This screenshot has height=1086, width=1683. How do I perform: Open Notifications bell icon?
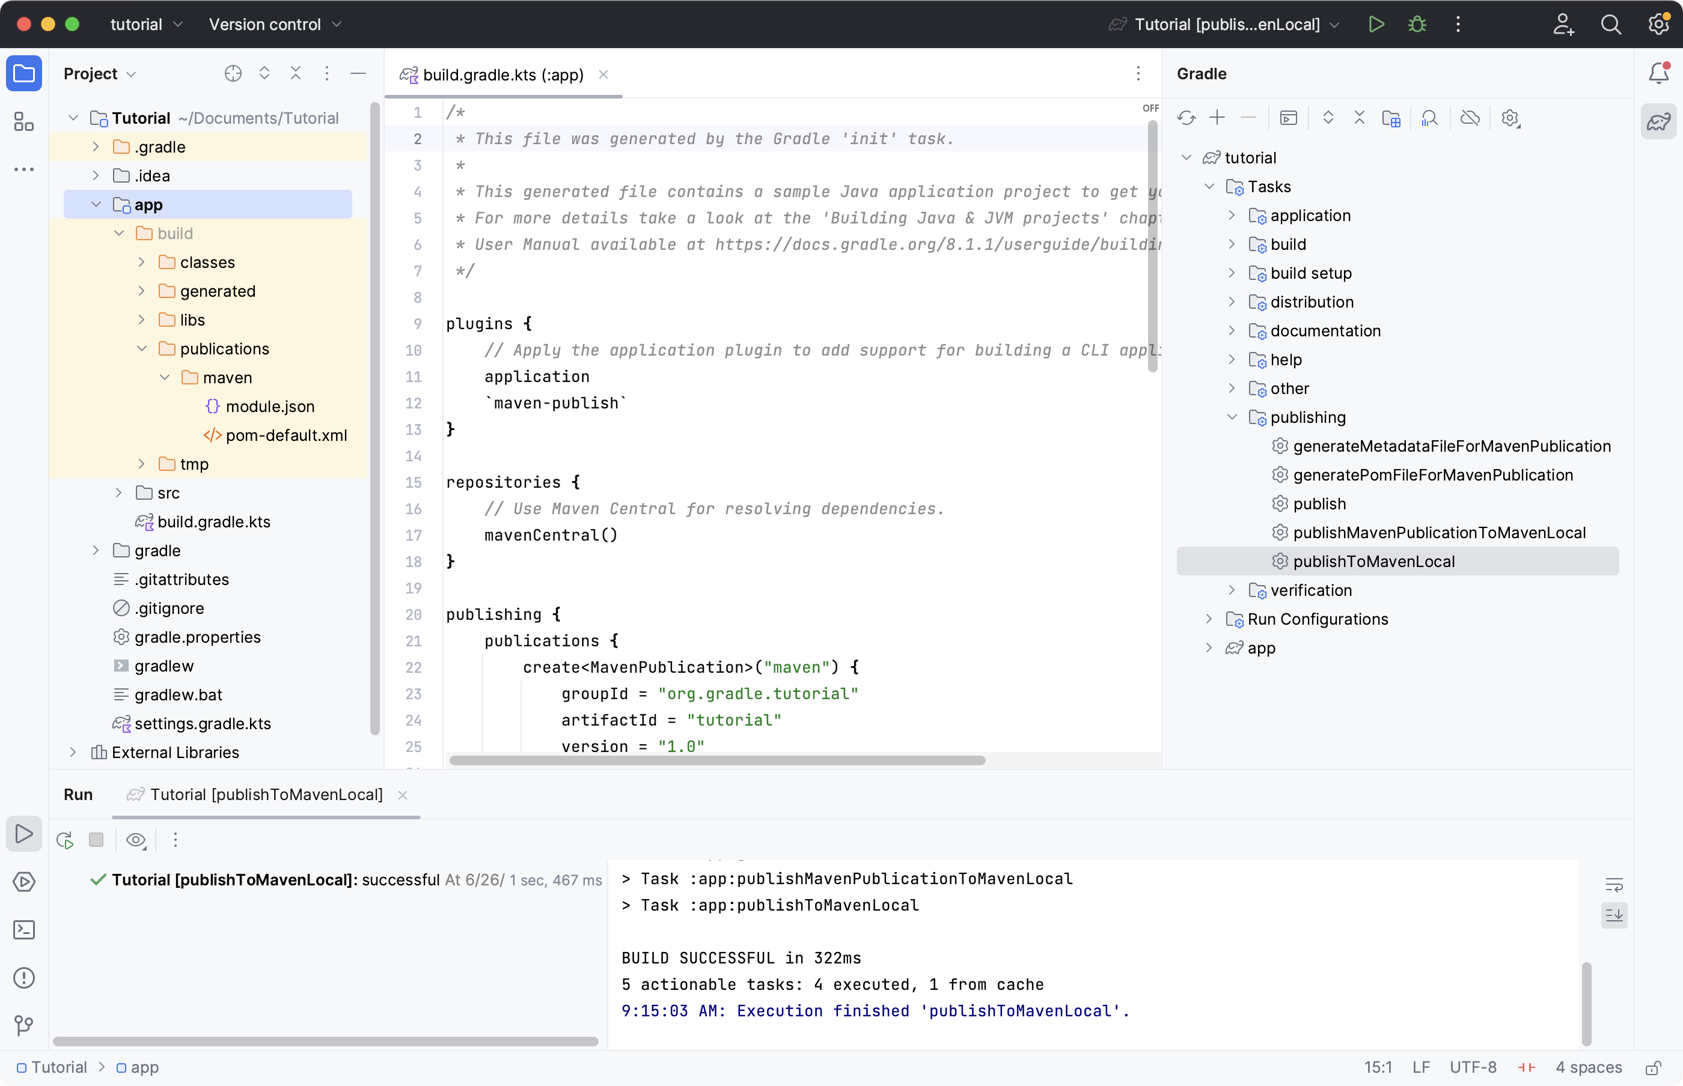1658,73
